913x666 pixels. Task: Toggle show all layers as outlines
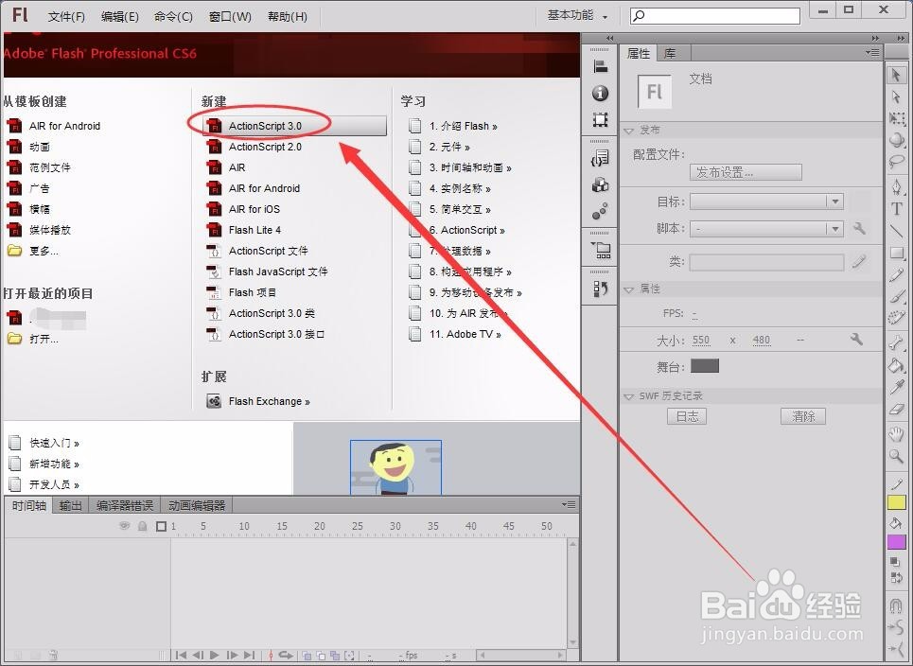161,526
